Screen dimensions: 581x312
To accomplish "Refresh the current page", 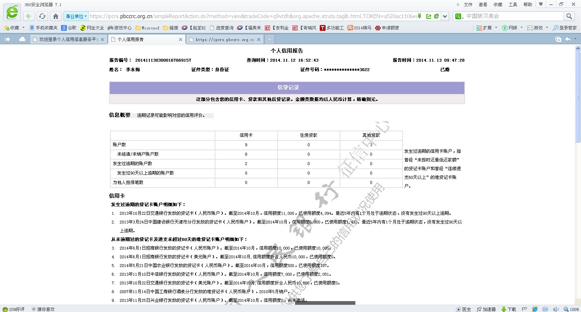I will pyautogui.click(x=42, y=16).
